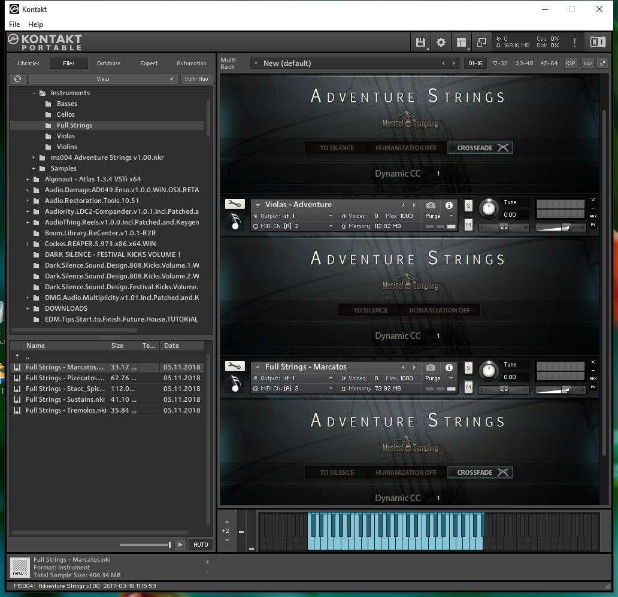Image resolution: width=618 pixels, height=597 pixels.
Task: Show rack page 33-48
Action: [524, 63]
